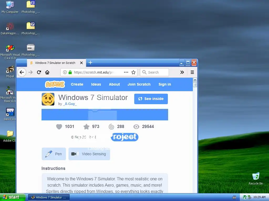Click the Pen extension chip
Screen dimensions: 269x201
54,154
